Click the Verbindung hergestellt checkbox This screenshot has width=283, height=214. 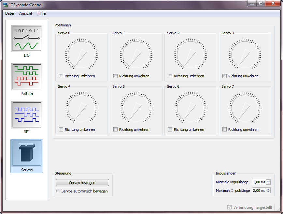click(x=229, y=207)
